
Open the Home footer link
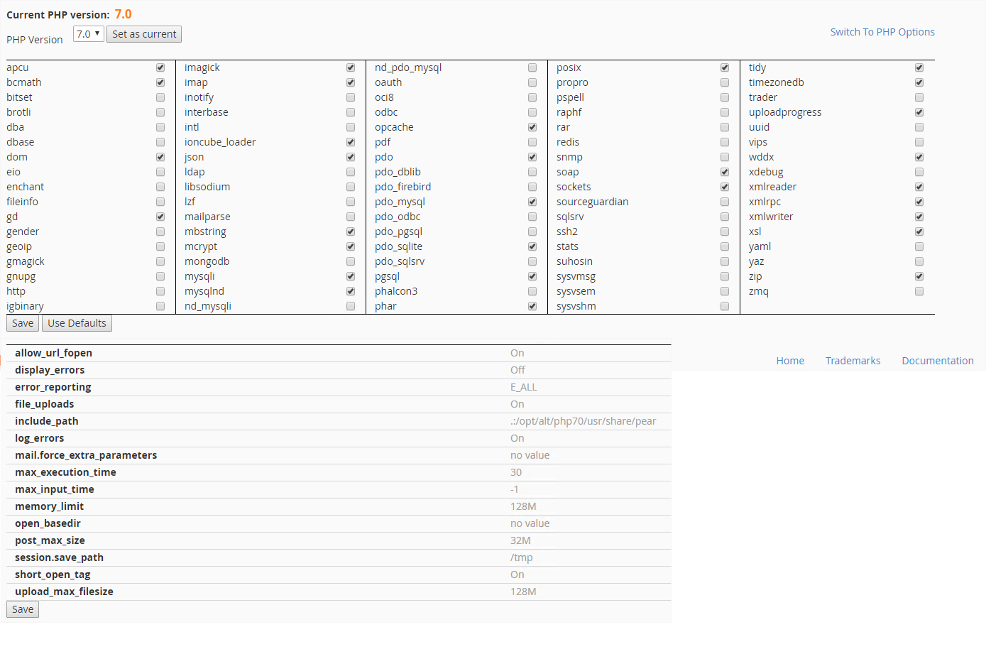point(790,361)
